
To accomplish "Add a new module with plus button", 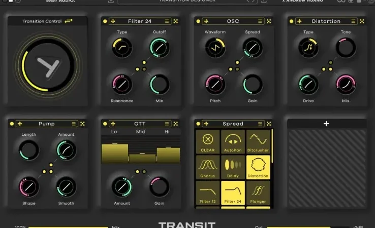I will [x=326, y=124].
